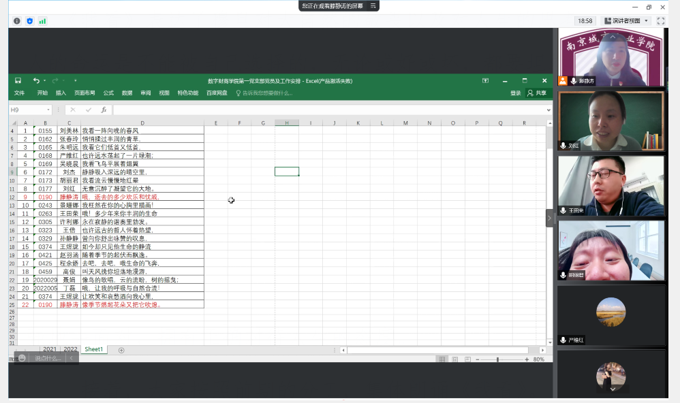Viewport: 680px width, 403px height.
Task: Collapse the participant video side panel
Action: (x=549, y=218)
